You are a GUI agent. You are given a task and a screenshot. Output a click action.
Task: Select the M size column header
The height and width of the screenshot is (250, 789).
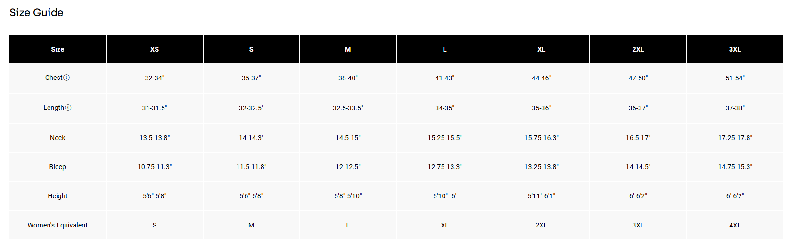[348, 49]
